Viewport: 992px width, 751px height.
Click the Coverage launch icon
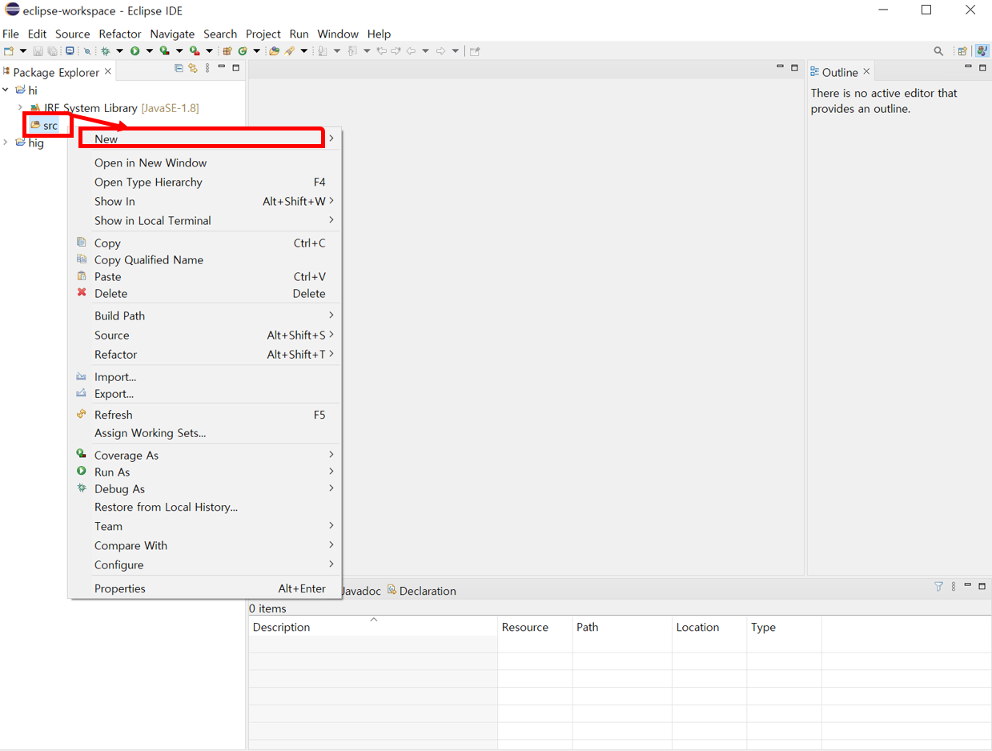tap(164, 50)
